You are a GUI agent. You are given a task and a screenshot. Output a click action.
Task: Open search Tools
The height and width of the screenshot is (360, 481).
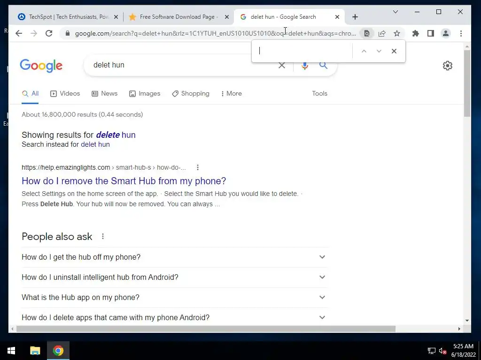(319, 94)
